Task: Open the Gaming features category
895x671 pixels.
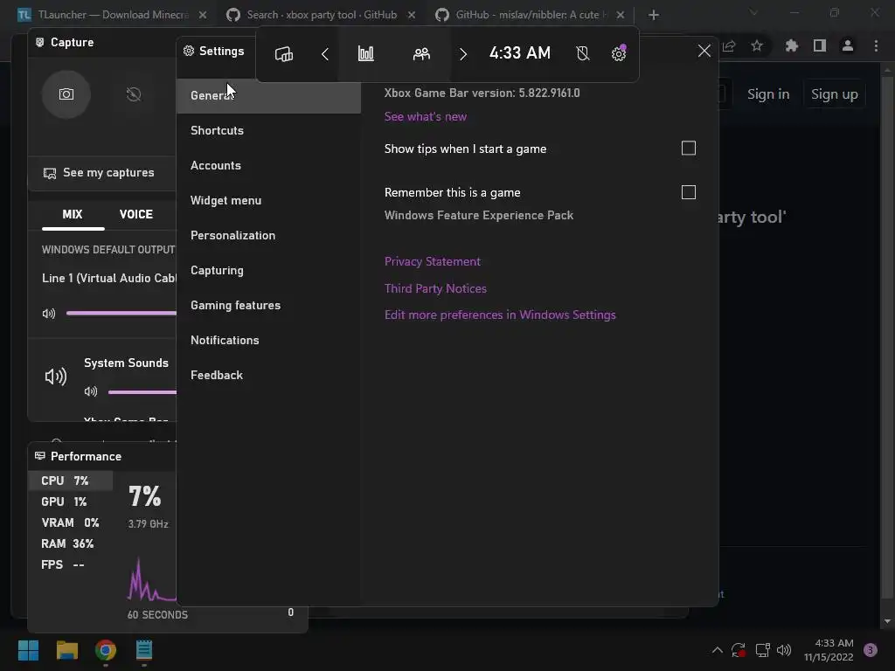Action: [269, 305]
